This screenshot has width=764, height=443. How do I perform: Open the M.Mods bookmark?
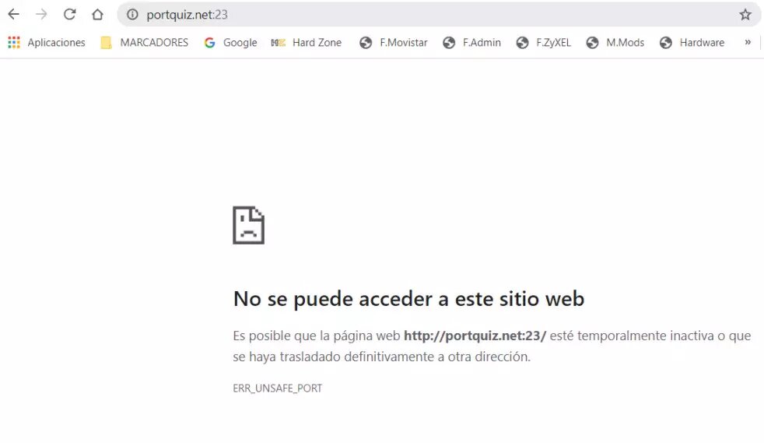[615, 43]
